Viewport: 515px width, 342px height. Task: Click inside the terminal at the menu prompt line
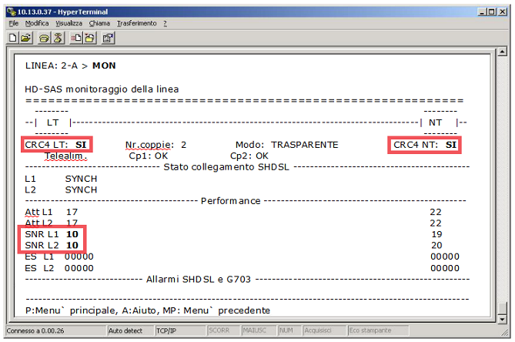[148, 310]
